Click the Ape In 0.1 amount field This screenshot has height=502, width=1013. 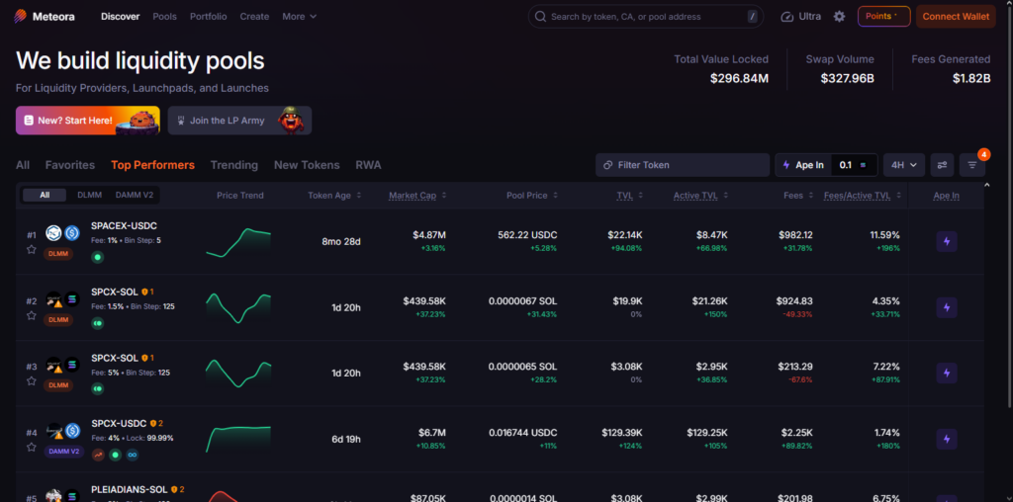[x=854, y=165]
